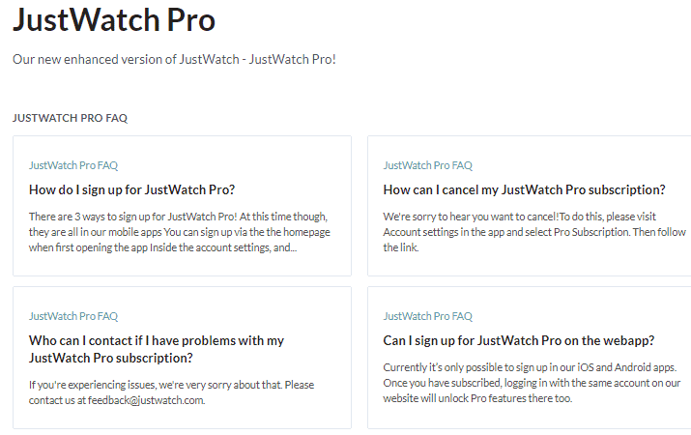Select the cancel subscription FAQ card body
This screenshot has height=435, width=691.
(x=530, y=206)
